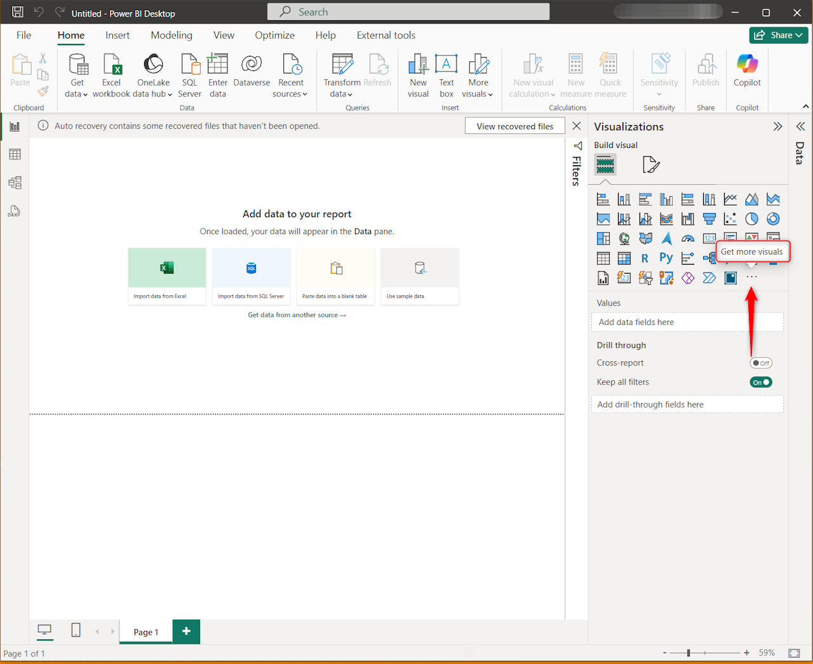Turn off Keep all filters toggle

[x=760, y=382]
